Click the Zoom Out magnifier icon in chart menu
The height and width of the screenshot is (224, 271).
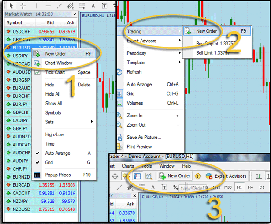click(119, 125)
